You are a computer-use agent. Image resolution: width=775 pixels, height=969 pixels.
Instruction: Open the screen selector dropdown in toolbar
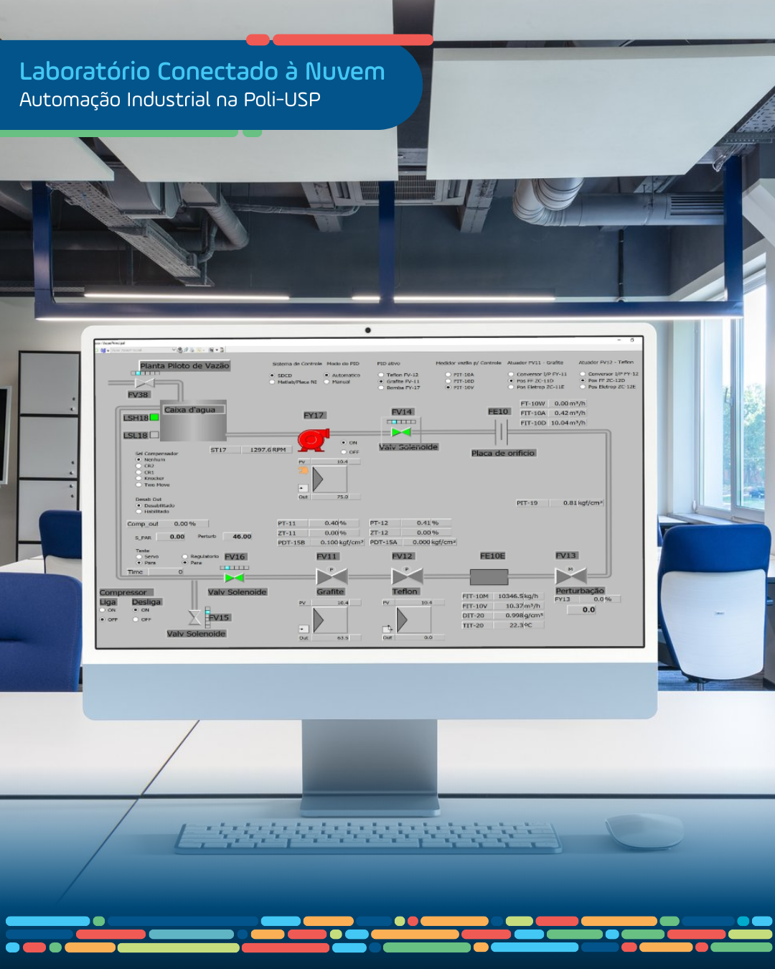click(x=174, y=350)
